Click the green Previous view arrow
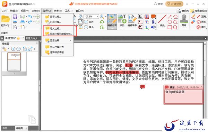This screenshot has width=208, height=132. coord(38,17)
